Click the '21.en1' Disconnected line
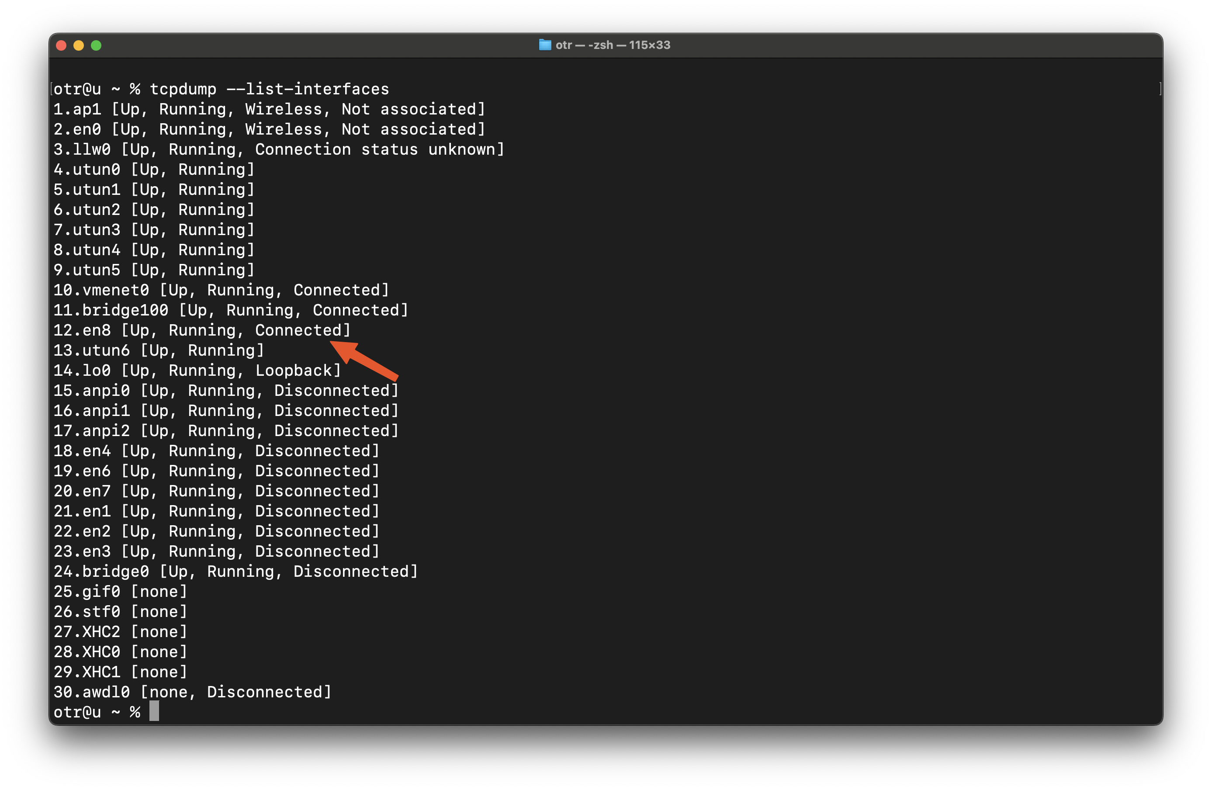Viewport: 1212px width, 790px height. click(217, 511)
